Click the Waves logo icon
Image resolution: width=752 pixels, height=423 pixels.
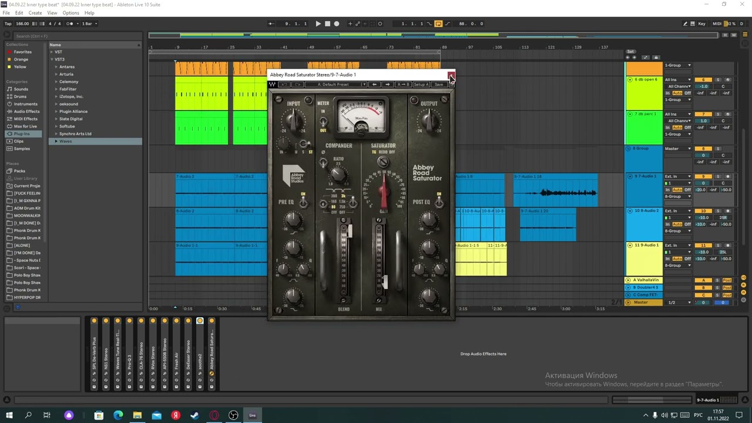272,85
